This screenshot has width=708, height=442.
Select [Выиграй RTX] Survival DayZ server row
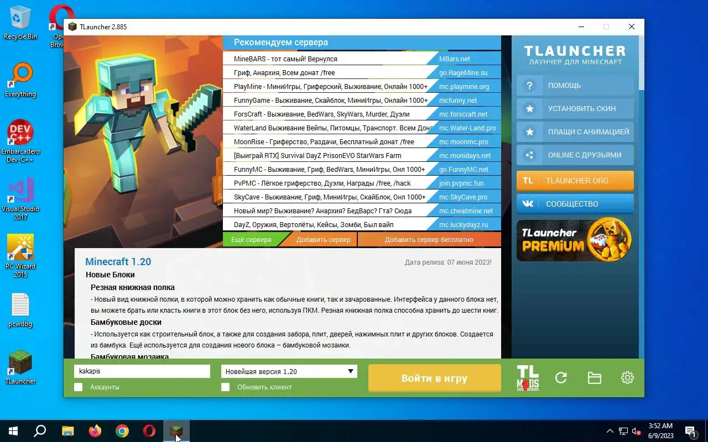click(362, 155)
